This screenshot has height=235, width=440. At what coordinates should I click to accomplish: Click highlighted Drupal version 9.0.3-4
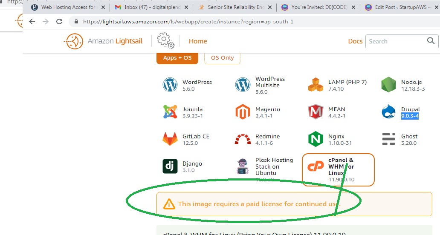click(x=410, y=116)
